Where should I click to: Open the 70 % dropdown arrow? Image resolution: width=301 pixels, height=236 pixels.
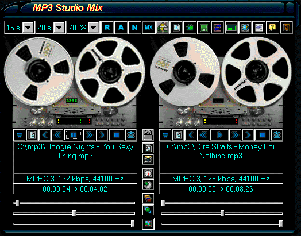[94, 28]
